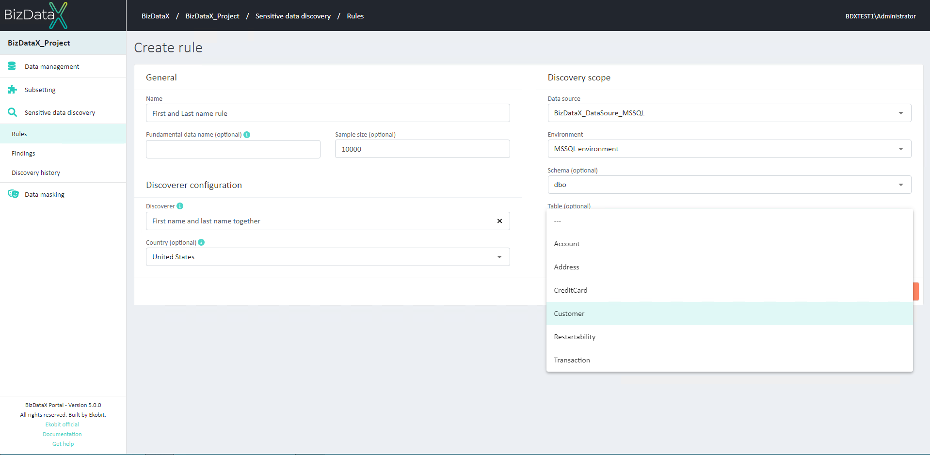Click BizDataX_Project breadcrumb link
Viewport: 930px width, 455px height.
[212, 16]
